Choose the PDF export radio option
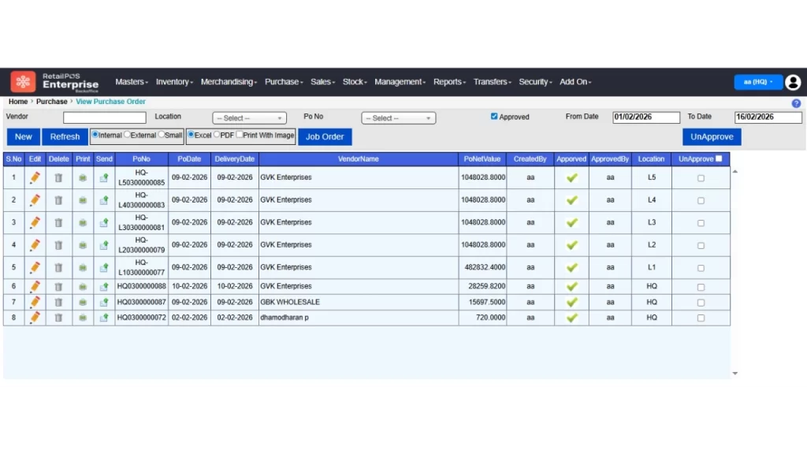 point(217,135)
